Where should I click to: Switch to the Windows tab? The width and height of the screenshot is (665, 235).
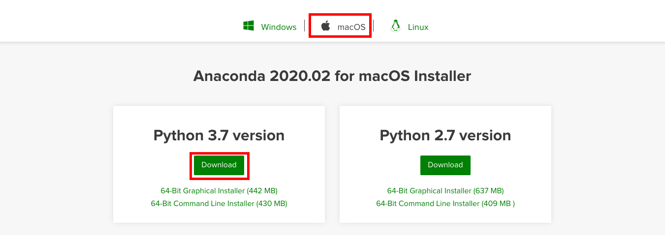click(x=279, y=27)
